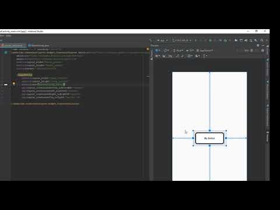Switch to the activity_main.xml editor tab
The width and height of the screenshot is (280, 210).
point(13,45)
